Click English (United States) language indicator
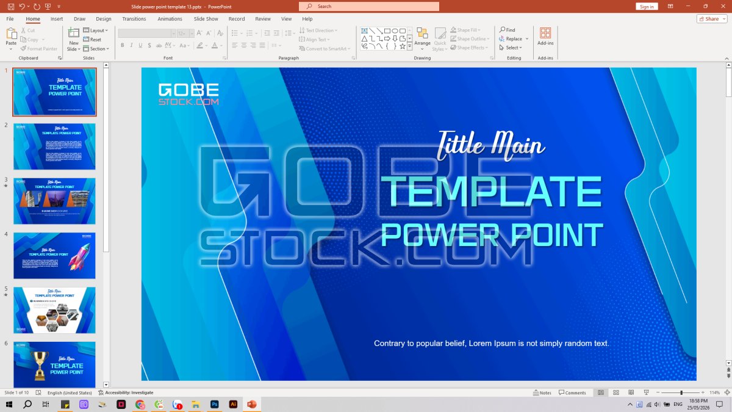Viewport: 732px width, 412px height. [x=70, y=392]
